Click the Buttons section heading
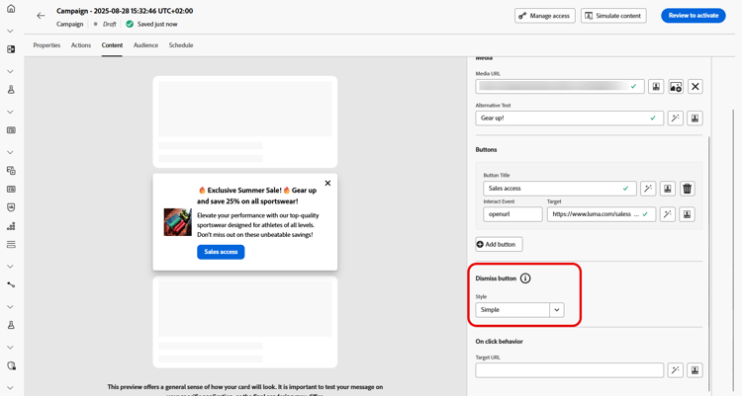This screenshot has height=396, width=742. (x=486, y=149)
